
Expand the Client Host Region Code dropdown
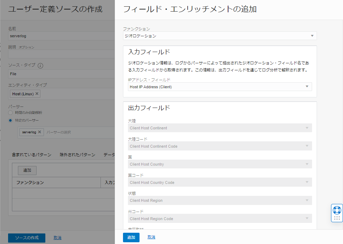[220, 219]
